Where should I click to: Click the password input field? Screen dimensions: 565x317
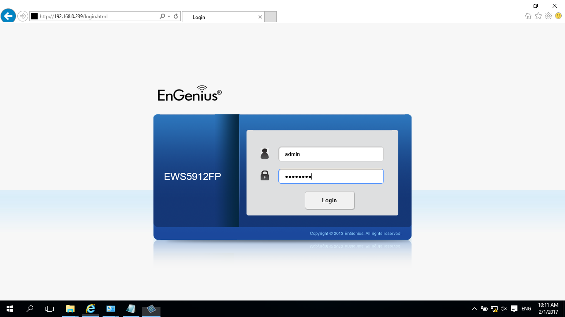click(x=331, y=176)
